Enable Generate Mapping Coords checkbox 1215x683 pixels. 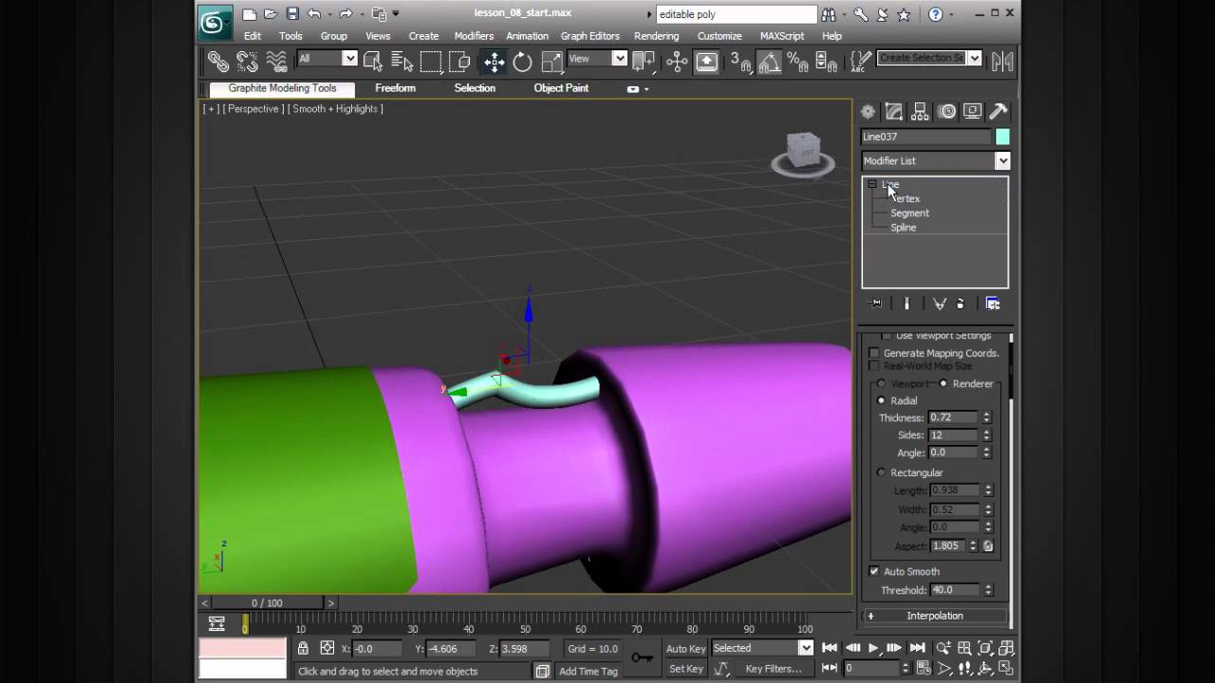[874, 353]
